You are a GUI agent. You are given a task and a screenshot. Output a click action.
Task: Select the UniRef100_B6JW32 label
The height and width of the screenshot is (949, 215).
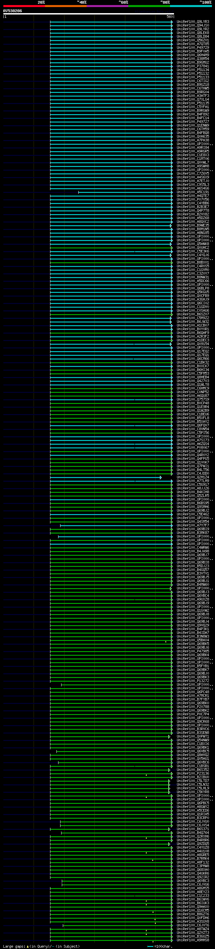[193, 321]
